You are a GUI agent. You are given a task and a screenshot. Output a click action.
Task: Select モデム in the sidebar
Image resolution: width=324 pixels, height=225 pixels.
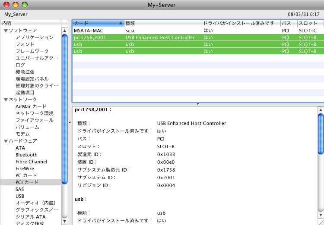click(22, 134)
